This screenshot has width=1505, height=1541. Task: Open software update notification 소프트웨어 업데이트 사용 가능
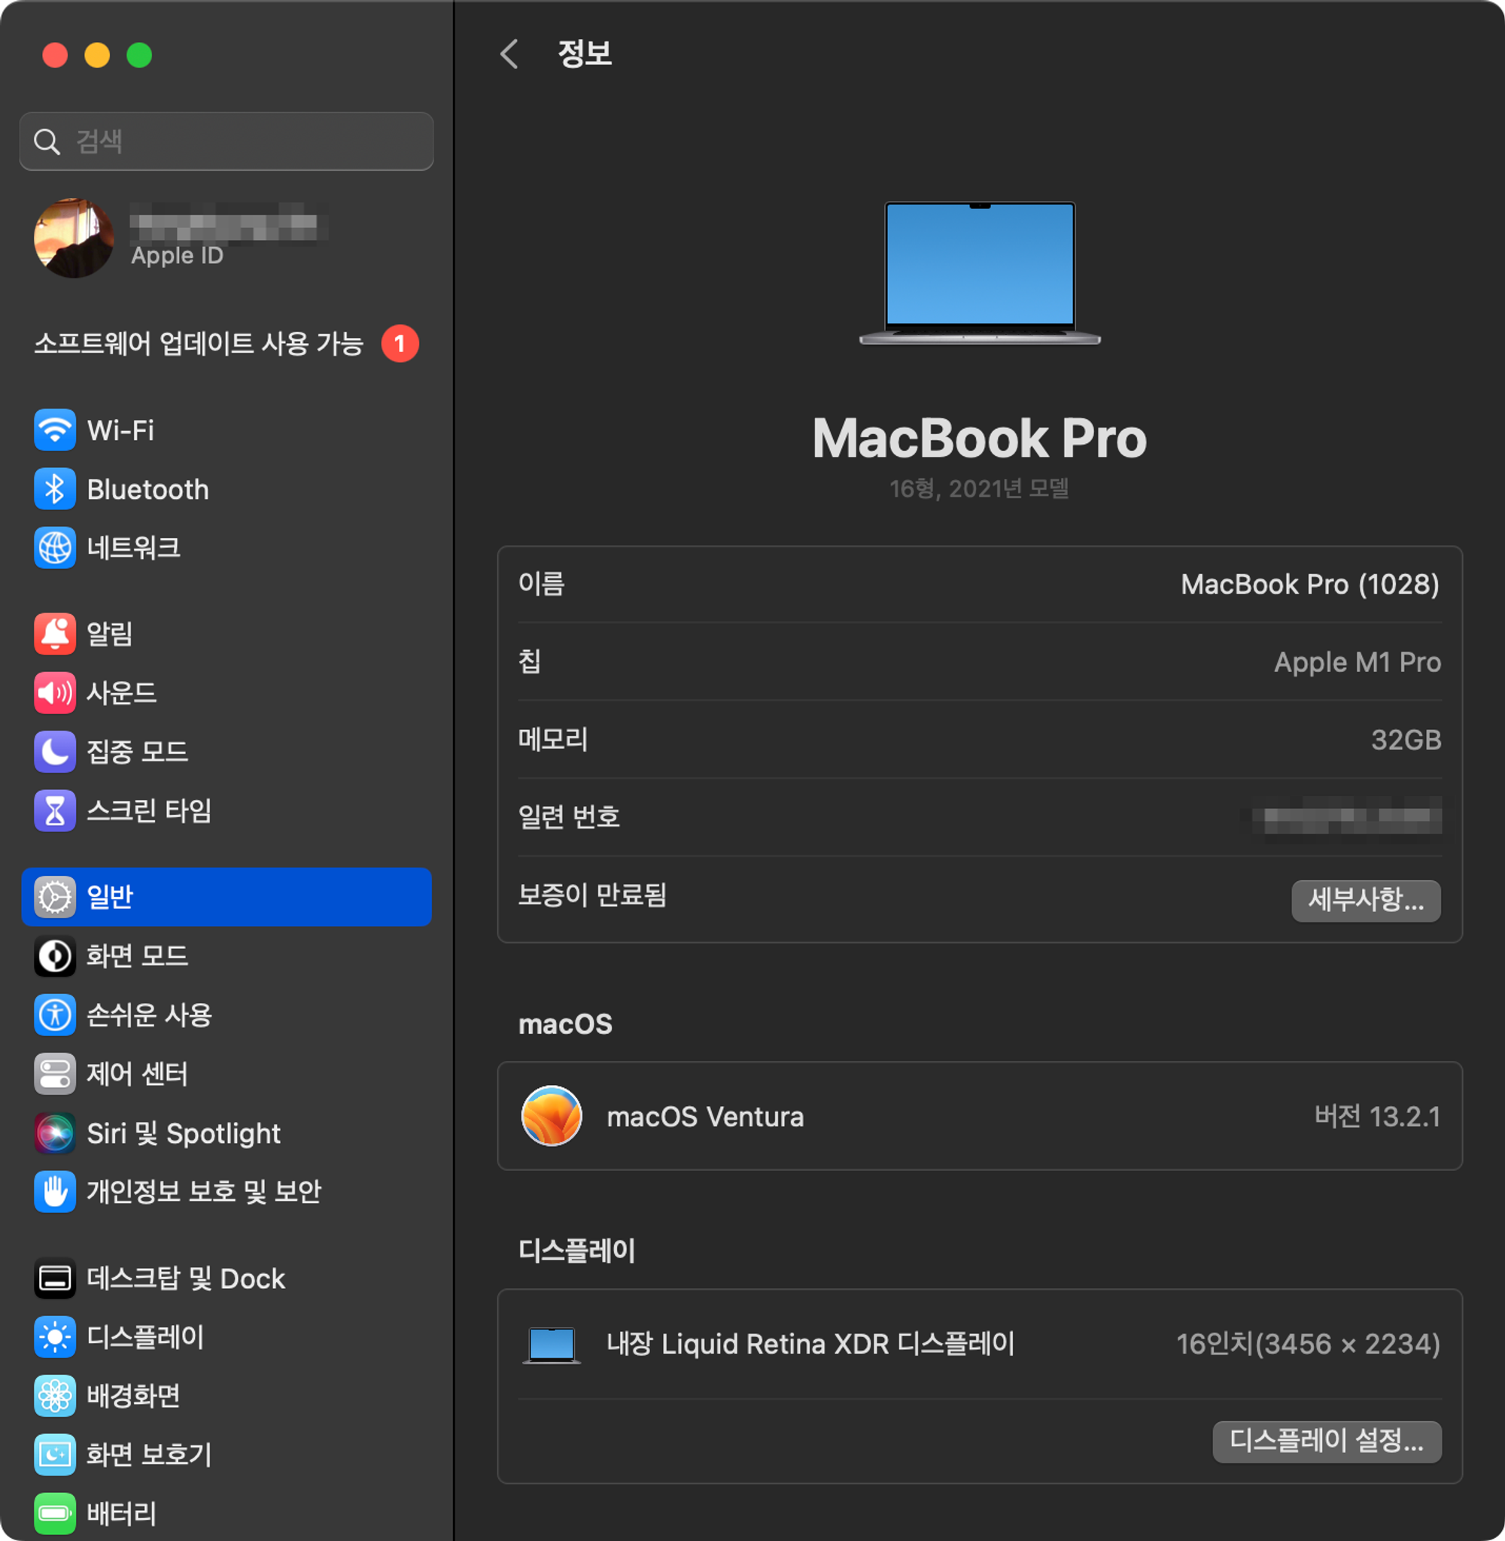(199, 344)
